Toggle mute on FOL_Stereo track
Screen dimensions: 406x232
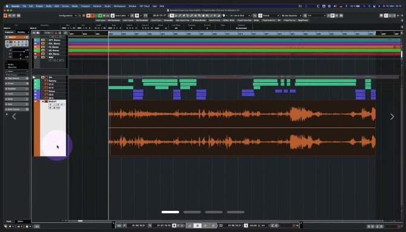(x=43, y=43)
